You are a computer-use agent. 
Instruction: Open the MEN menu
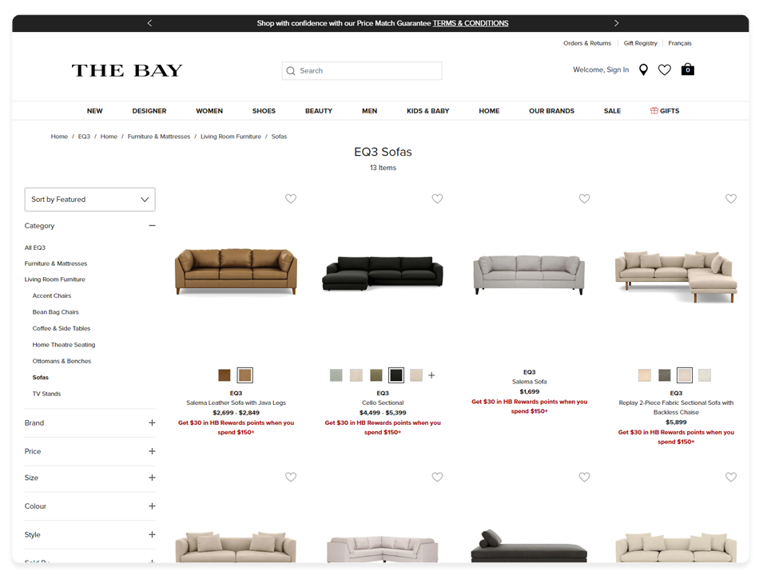(369, 111)
